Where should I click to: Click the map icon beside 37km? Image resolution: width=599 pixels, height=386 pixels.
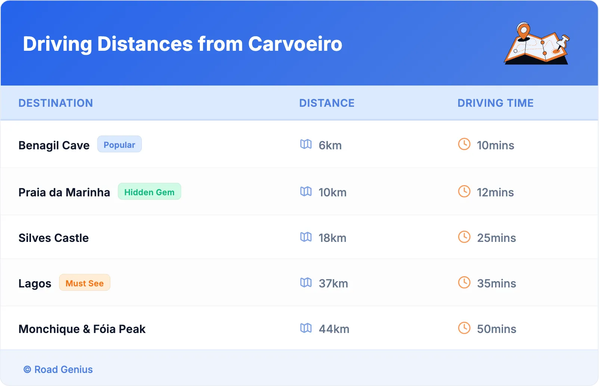coord(306,283)
